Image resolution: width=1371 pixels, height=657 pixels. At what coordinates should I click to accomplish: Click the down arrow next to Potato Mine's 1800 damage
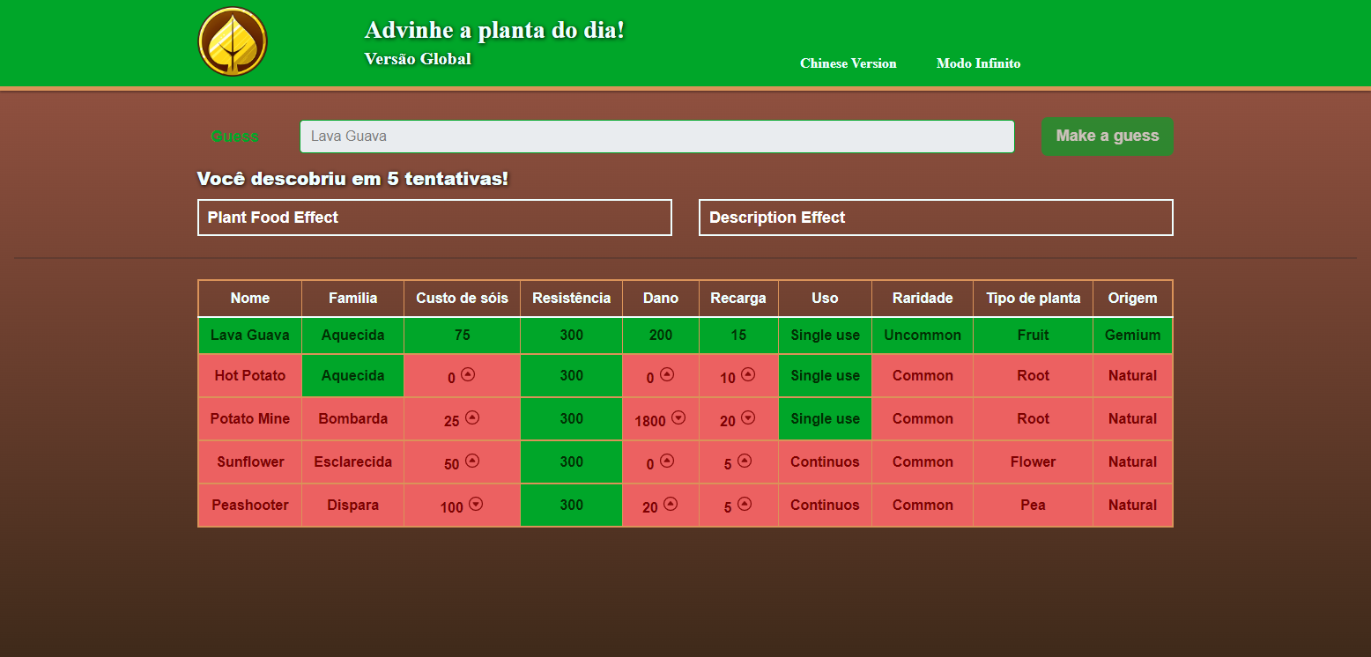678,417
